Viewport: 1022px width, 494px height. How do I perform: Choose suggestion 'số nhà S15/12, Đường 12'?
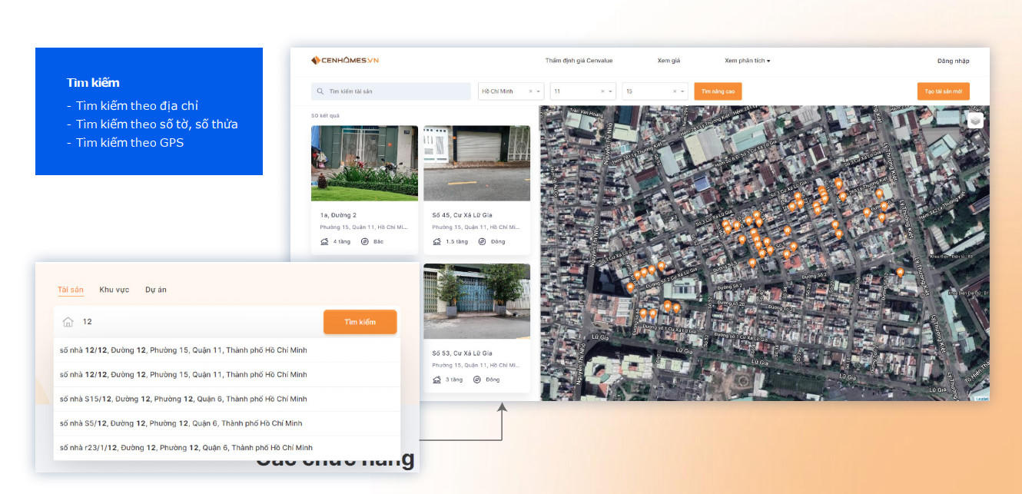pyautogui.click(x=184, y=399)
